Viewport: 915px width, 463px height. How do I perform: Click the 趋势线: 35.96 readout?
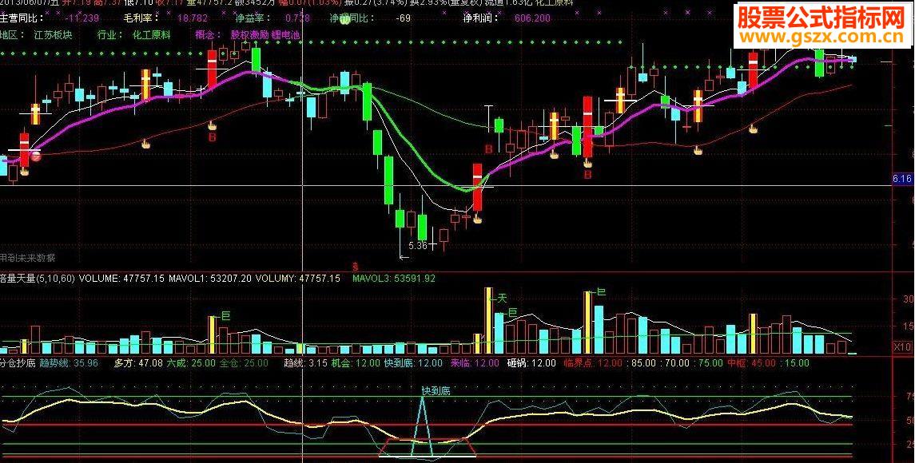69,362
